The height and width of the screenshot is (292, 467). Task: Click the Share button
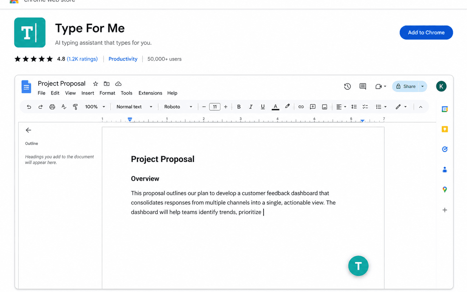[x=406, y=87]
